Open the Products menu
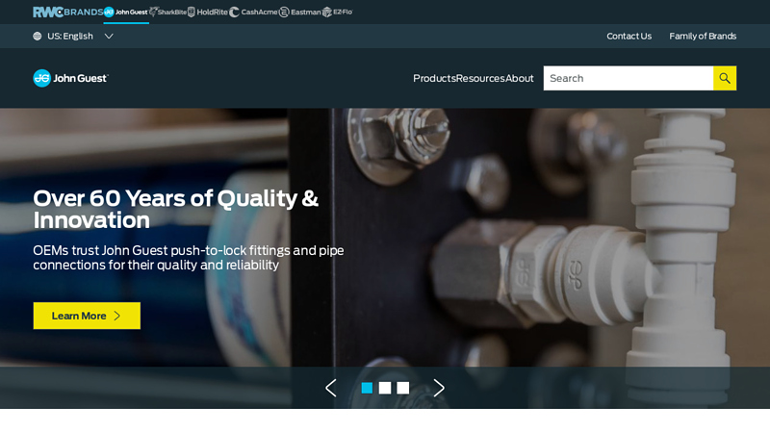 pyautogui.click(x=435, y=78)
